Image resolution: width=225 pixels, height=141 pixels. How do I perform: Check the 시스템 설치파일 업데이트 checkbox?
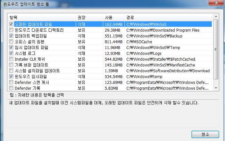(x=11, y=71)
